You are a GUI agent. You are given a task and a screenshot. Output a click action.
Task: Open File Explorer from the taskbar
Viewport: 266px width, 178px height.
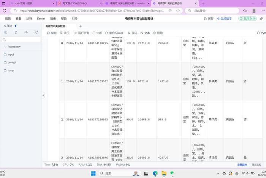(x=164, y=173)
